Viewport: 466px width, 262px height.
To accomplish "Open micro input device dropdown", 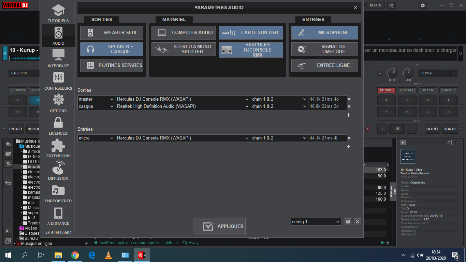I will 183,138.
